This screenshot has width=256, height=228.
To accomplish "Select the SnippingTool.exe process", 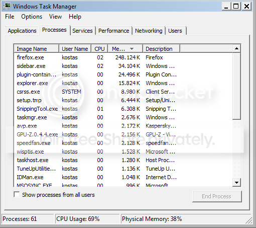I will point(123,109).
